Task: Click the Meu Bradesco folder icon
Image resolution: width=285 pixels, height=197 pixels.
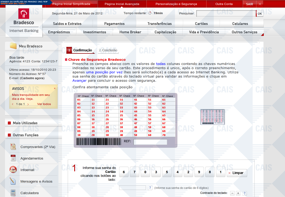Action: click(x=13, y=46)
